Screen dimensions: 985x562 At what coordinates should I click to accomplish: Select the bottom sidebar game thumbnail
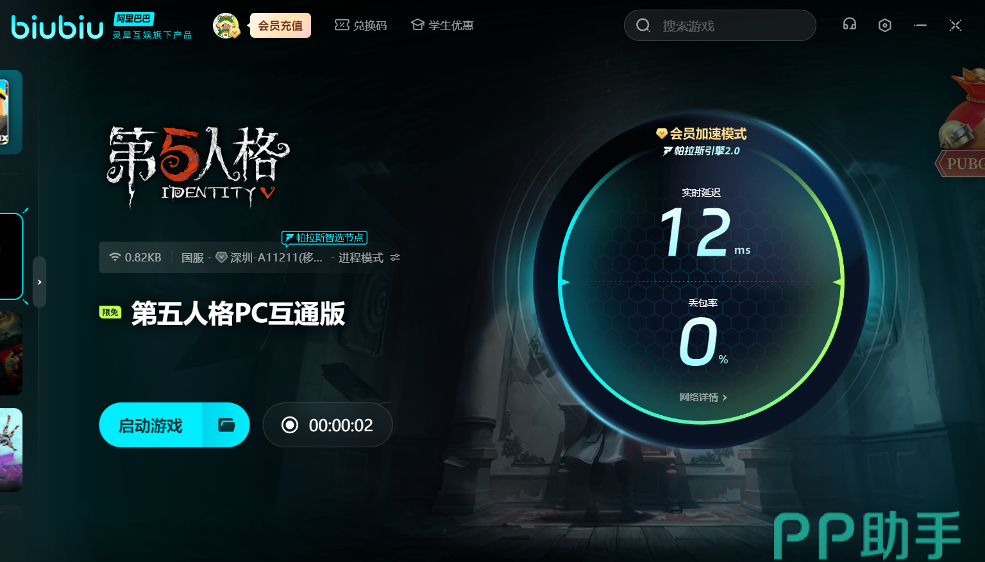coord(11,450)
